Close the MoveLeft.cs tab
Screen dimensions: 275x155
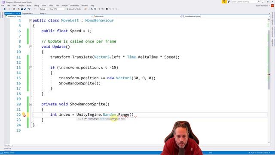pyautogui.click(x=19, y=13)
